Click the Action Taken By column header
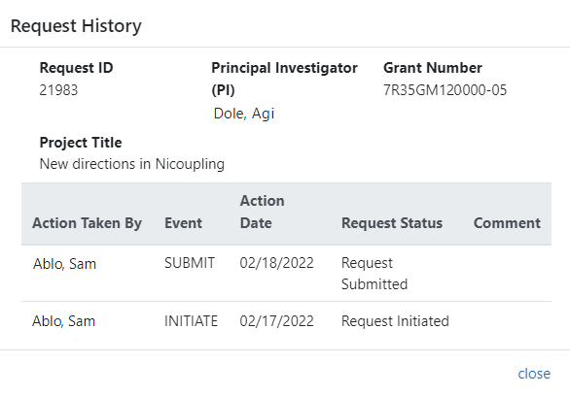Viewport: 570px width, 396px height. tap(87, 223)
